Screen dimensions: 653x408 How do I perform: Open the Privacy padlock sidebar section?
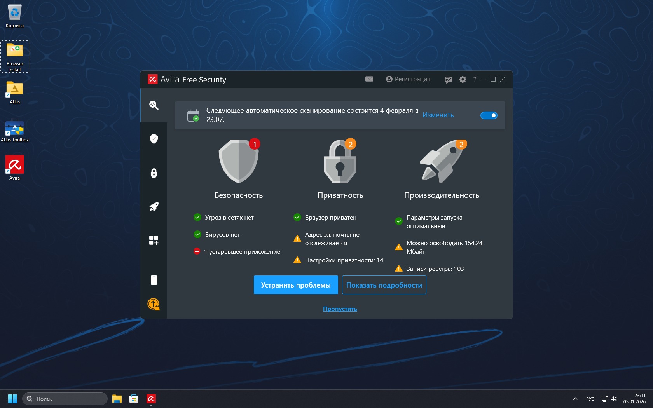pos(154,173)
